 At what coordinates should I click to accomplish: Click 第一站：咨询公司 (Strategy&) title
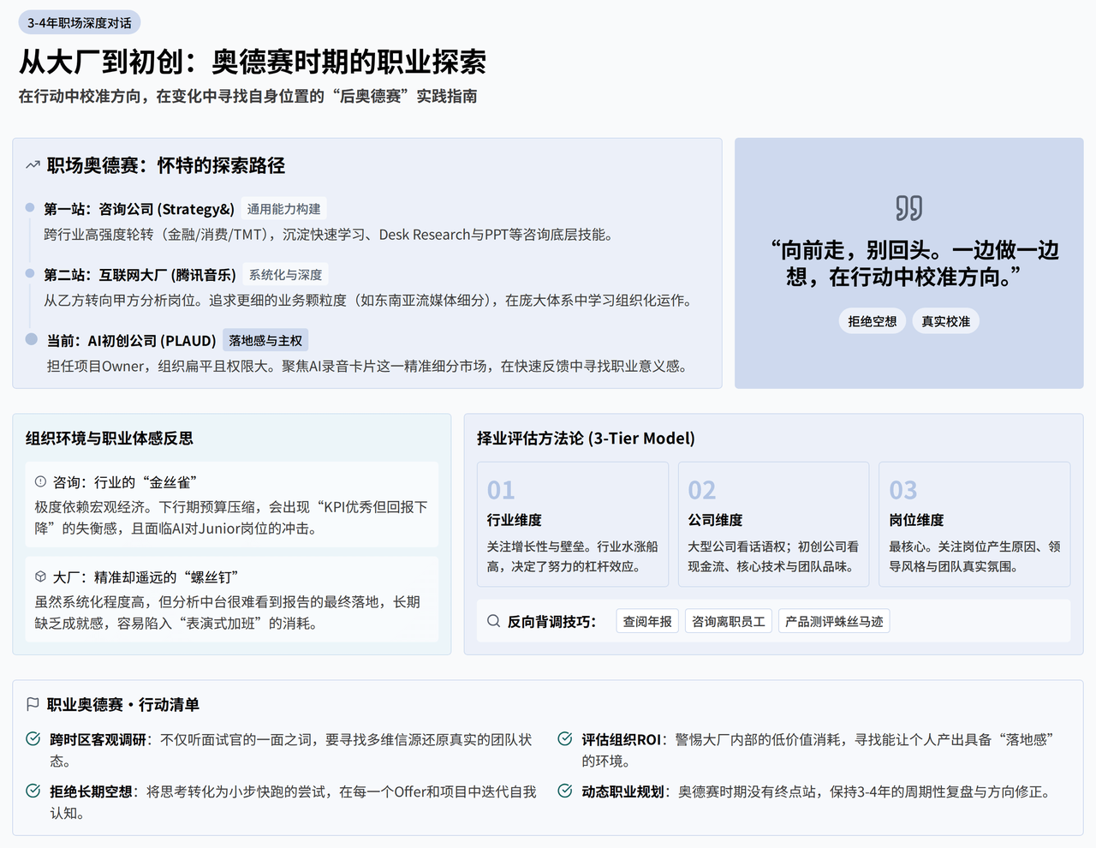point(140,209)
